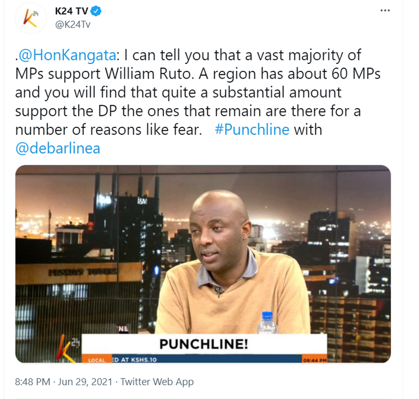Visit the @debarlinea profile mention

pos(58,148)
